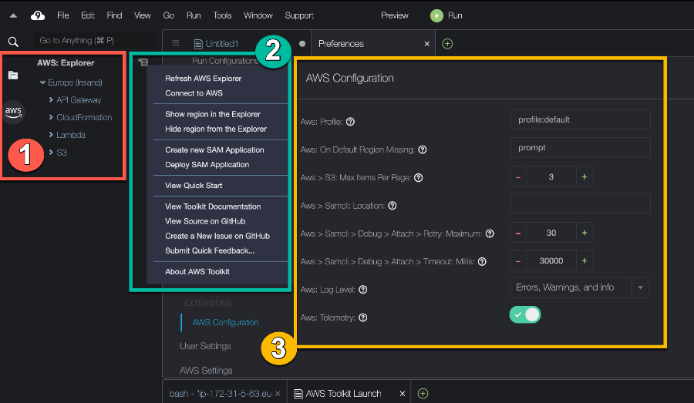
Task: Click the Cloud9 logo icon
Action: click(38, 15)
